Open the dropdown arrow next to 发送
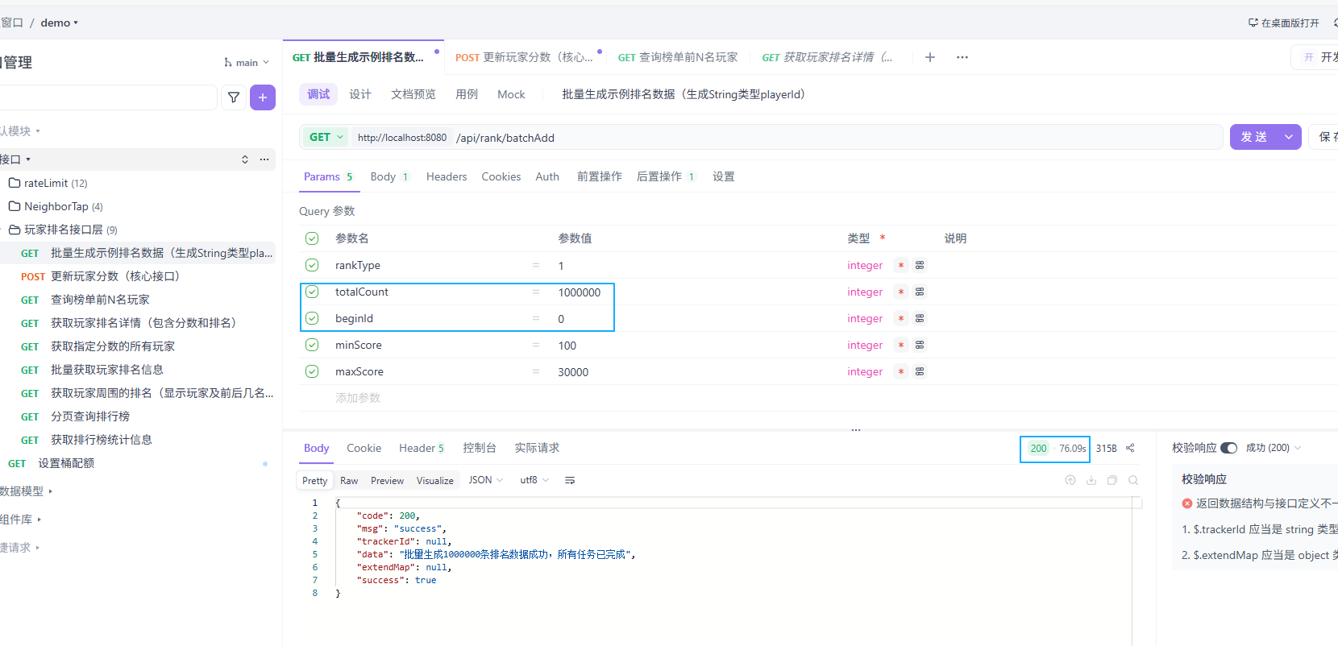Viewport: 1338px width, 646px height. tap(1290, 137)
